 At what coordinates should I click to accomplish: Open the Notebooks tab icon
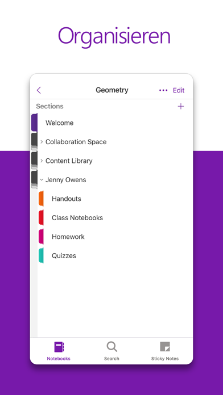click(59, 347)
